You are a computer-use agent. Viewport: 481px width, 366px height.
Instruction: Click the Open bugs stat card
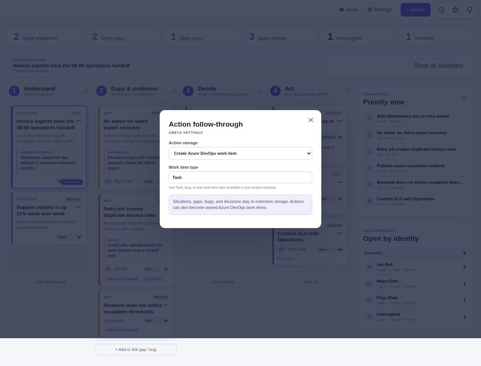pos(201,36)
